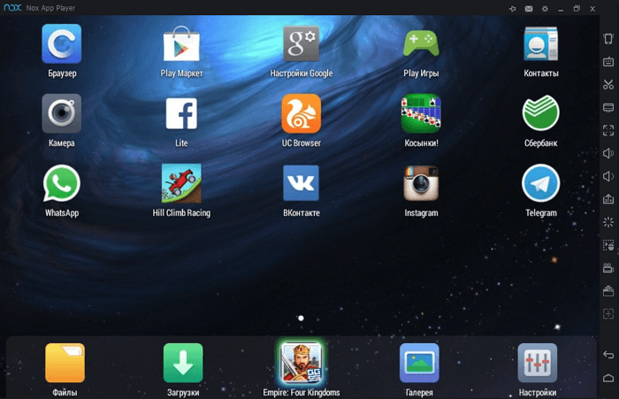Viewport: 619px width, 399px height.
Task: Toggle fullscreen mode in Nox sidebar
Action: (608, 131)
